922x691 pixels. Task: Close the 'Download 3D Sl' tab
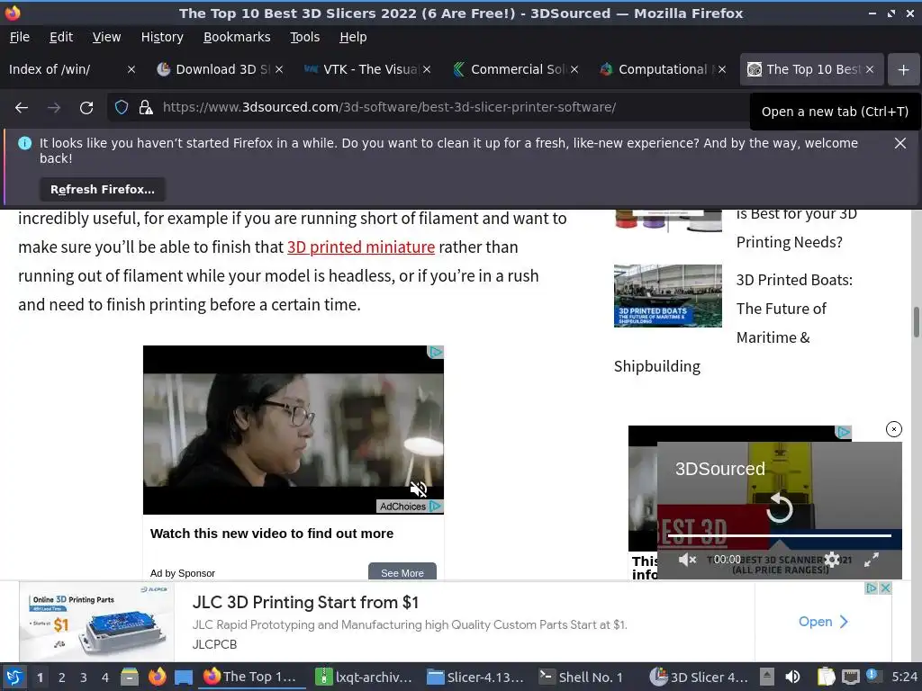click(279, 69)
